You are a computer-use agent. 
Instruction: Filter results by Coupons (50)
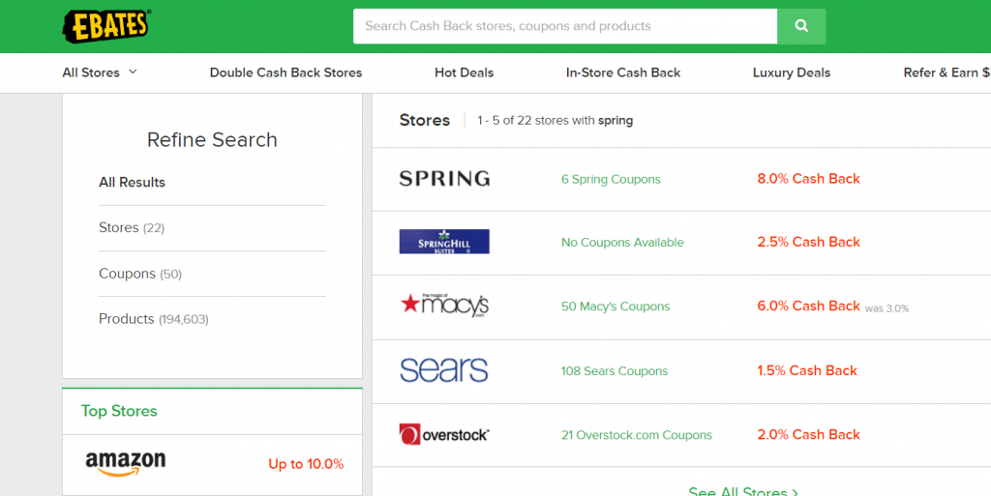point(140,274)
